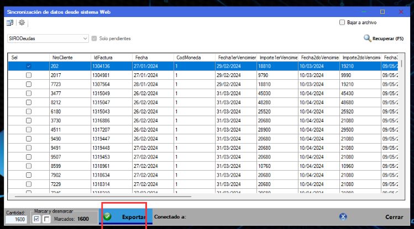414x229 pixels.
Task: Click the vertical scrollbar of the grid
Action: tap(402, 63)
